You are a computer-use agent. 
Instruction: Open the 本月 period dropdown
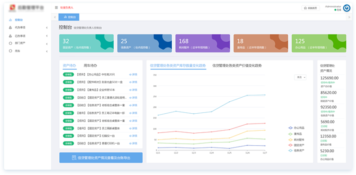[x=300, y=77]
